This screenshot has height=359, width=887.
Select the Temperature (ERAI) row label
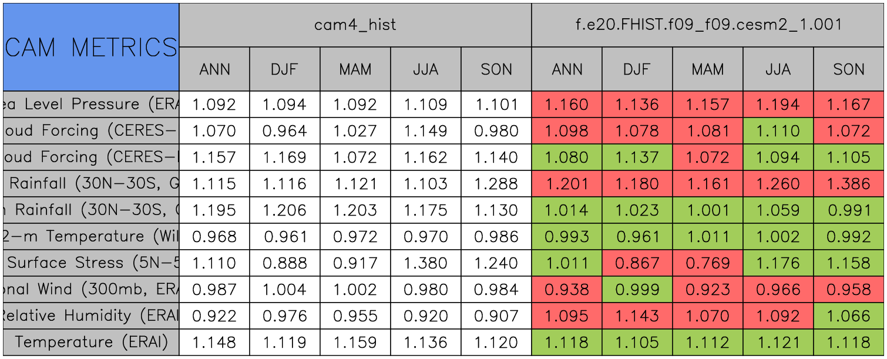91,342
